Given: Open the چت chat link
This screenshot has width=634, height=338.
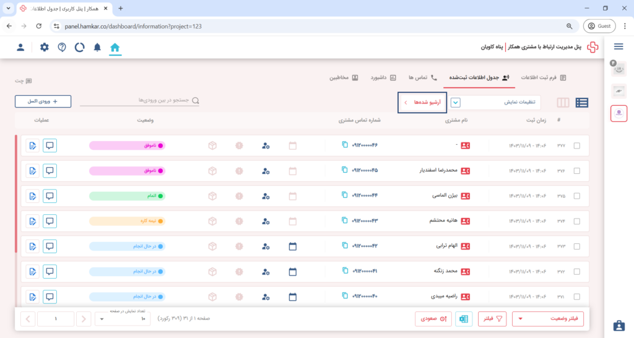Looking at the screenshot, I should (x=24, y=81).
